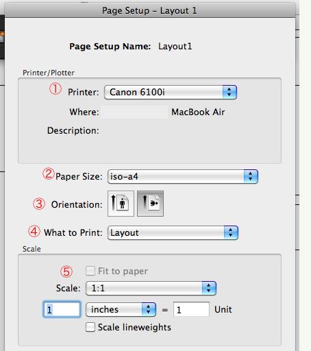Viewport: 311px width, 351px height.
Task: Click the Page Setup - Layout 1 title bar
Action: pos(149,10)
